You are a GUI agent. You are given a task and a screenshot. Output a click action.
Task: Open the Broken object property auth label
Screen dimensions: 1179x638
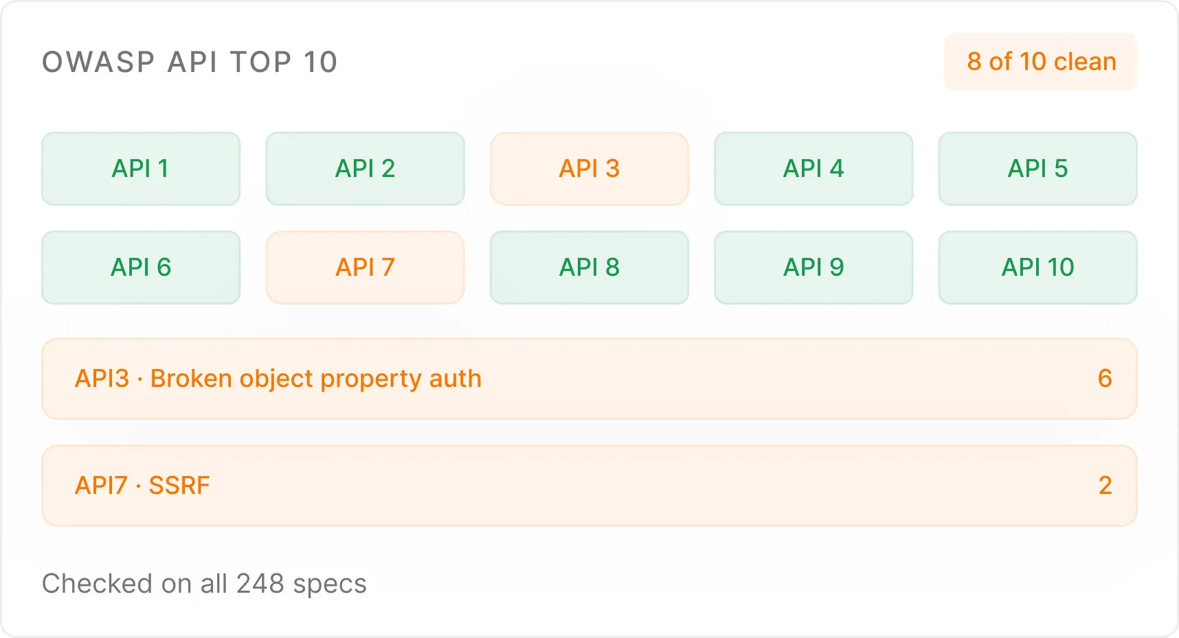[x=316, y=379]
